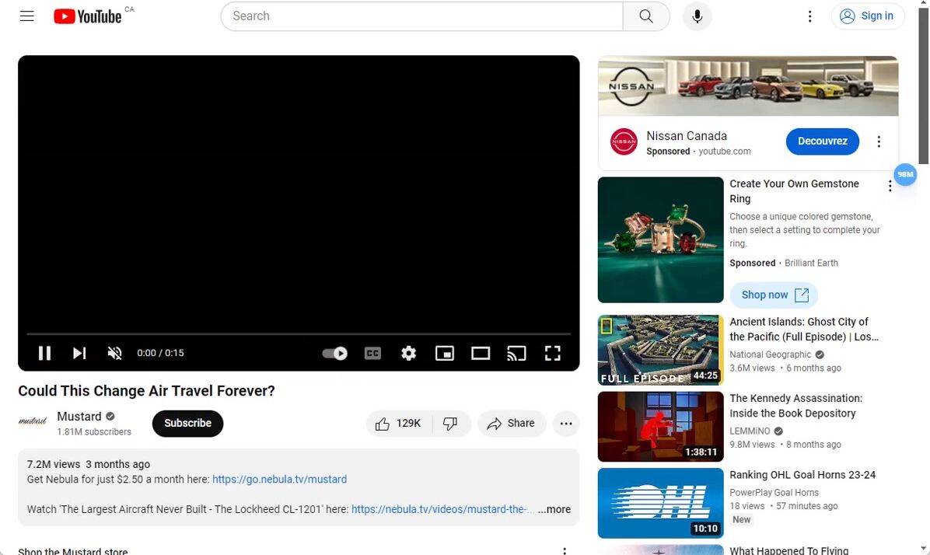The image size is (930, 555).
Task: Open 'What Happened To Flying' video title
Action: [788, 550]
